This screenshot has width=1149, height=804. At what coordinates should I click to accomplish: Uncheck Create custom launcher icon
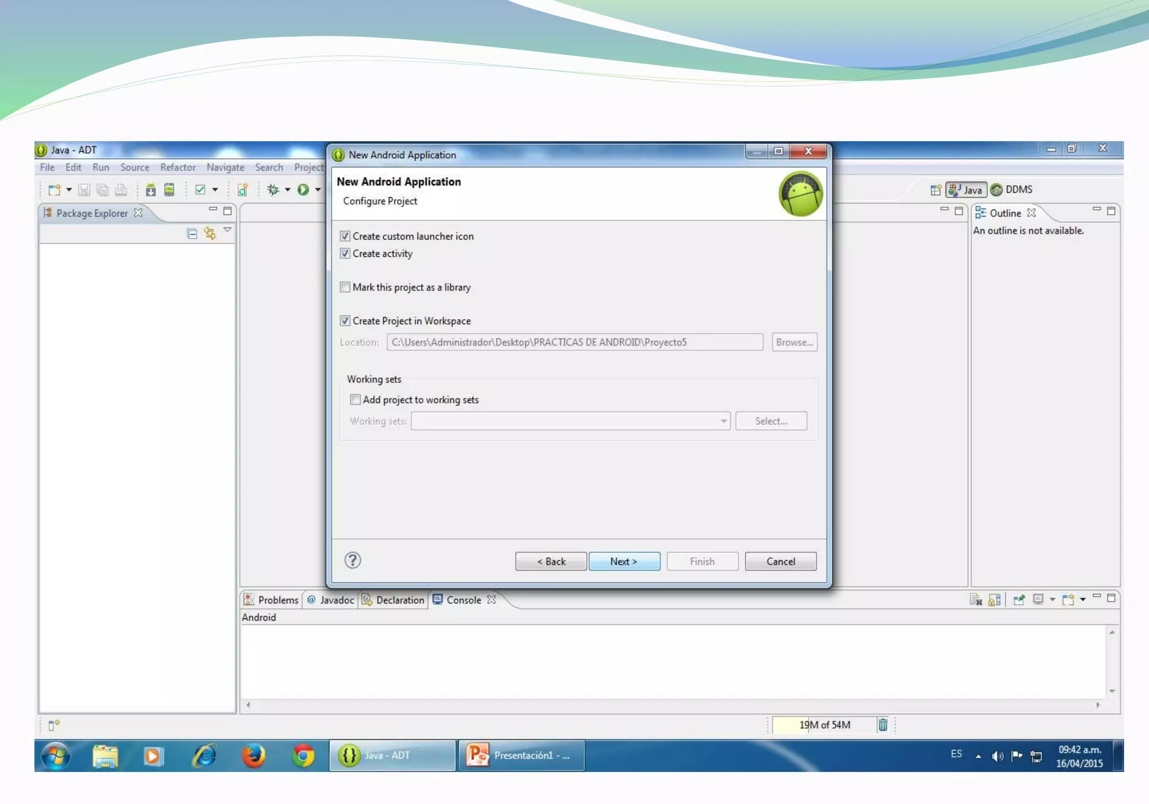tap(345, 236)
